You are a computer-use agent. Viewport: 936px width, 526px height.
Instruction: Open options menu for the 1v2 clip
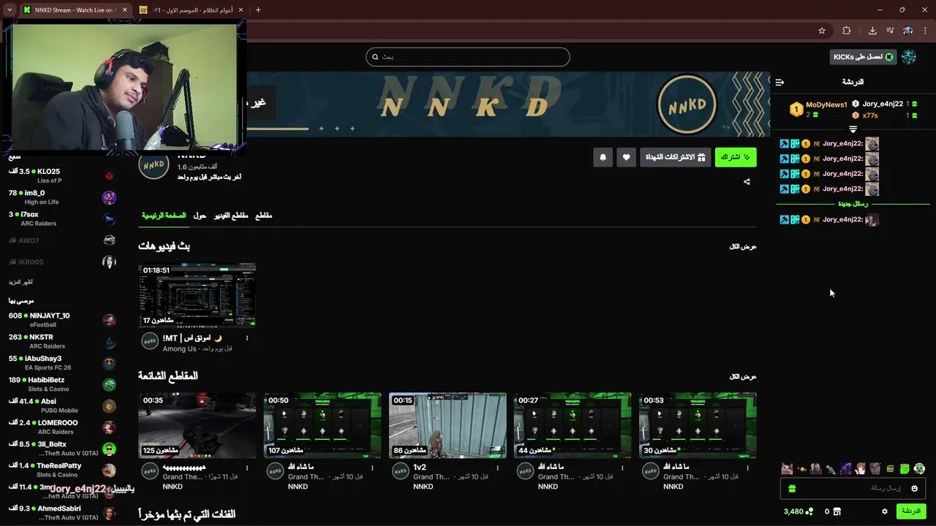click(x=497, y=468)
